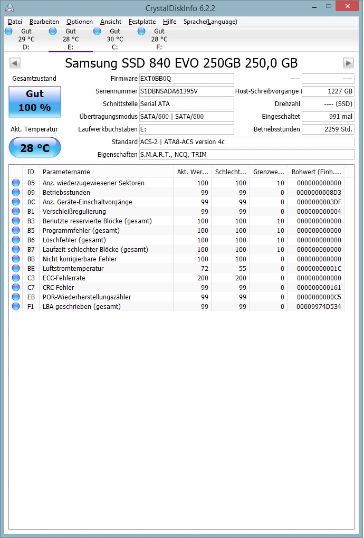Click status orb of attribute 0C row
The image size is (364, 538).
[16, 202]
